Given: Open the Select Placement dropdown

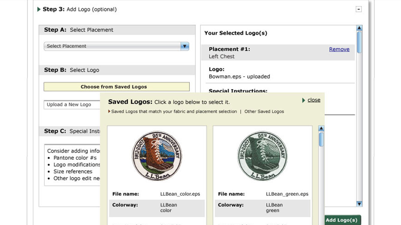Looking at the screenshot, I should [x=116, y=46].
